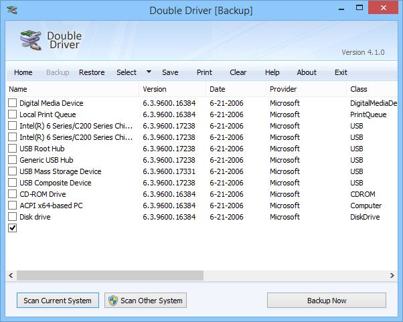403x322 pixels.
Task: Click the PrintQueue class cell
Action: (368, 114)
